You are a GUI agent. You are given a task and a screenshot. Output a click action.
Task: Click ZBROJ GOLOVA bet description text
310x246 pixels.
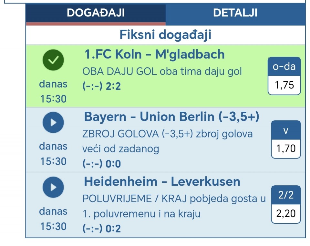click(x=167, y=141)
